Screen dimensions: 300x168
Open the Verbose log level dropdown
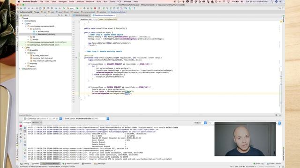(x=200, y=123)
